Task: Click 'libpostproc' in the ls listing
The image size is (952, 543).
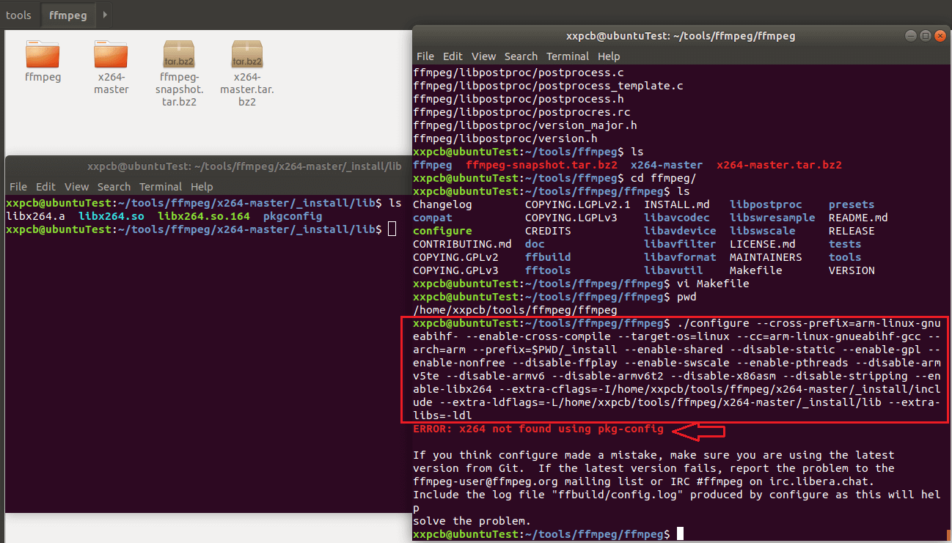Action: 766,204
